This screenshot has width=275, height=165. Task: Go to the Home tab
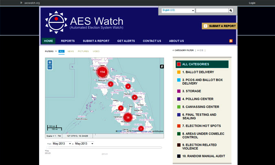[x=48, y=41]
